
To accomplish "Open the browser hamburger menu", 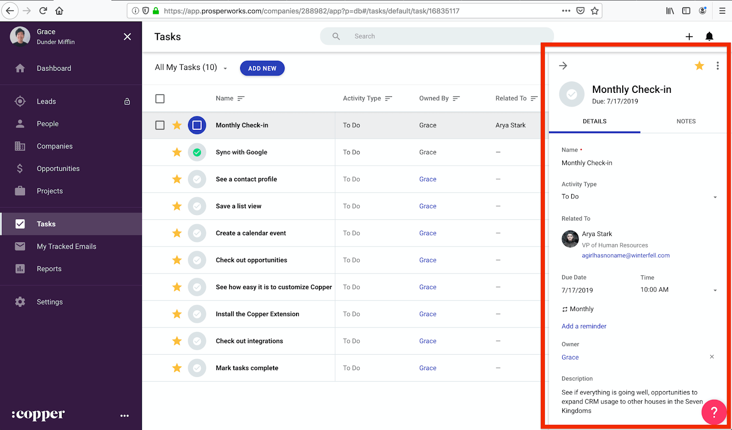I will pyautogui.click(x=722, y=11).
